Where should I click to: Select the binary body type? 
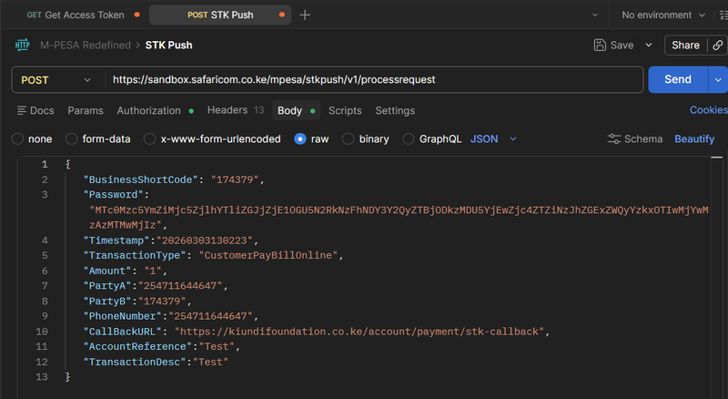(349, 139)
